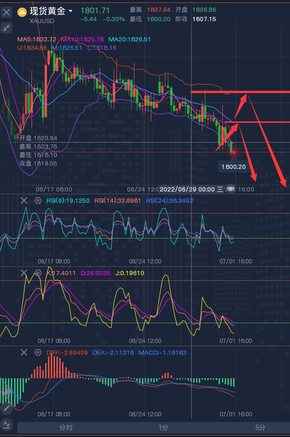Remove the RSI indicator pane

24,200
